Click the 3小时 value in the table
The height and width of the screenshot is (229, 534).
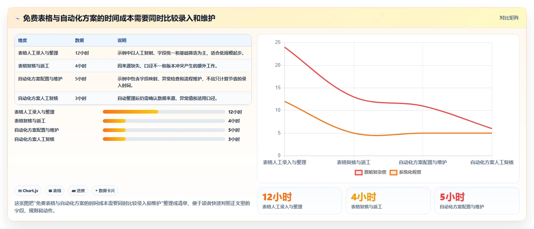(81, 98)
